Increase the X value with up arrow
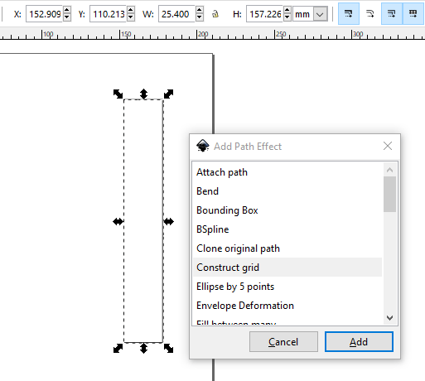425x381 pixels. (67, 10)
